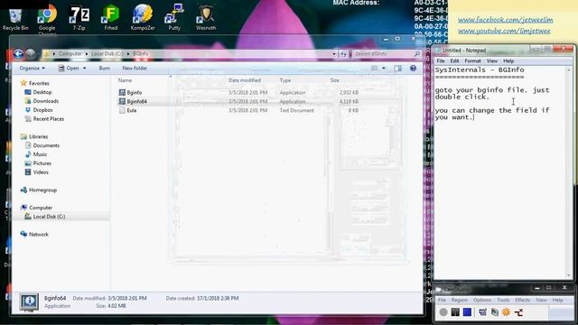Open CamStudio Effects menu

click(x=522, y=300)
